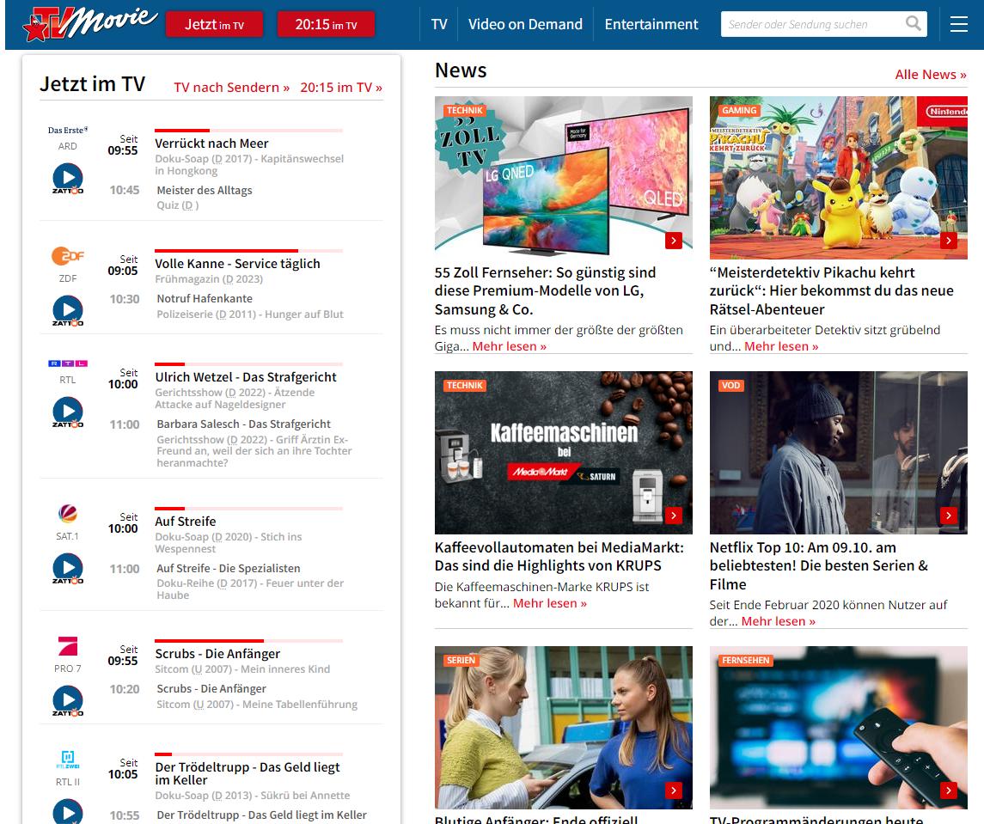Play RTL II stream via Zattoo icon
Viewport: 984px width, 824px height.
click(x=68, y=811)
